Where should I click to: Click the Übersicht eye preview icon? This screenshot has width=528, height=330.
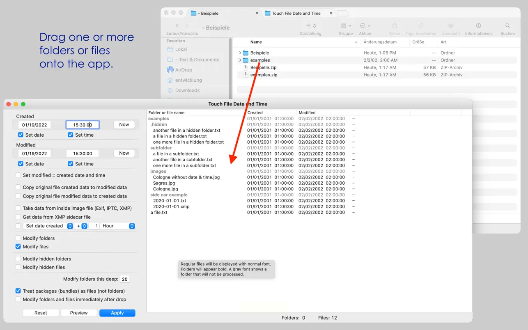pyautogui.click(x=450, y=26)
